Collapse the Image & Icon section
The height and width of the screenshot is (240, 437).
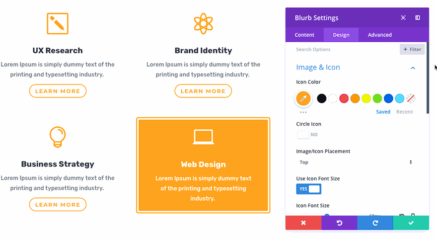[x=413, y=68]
